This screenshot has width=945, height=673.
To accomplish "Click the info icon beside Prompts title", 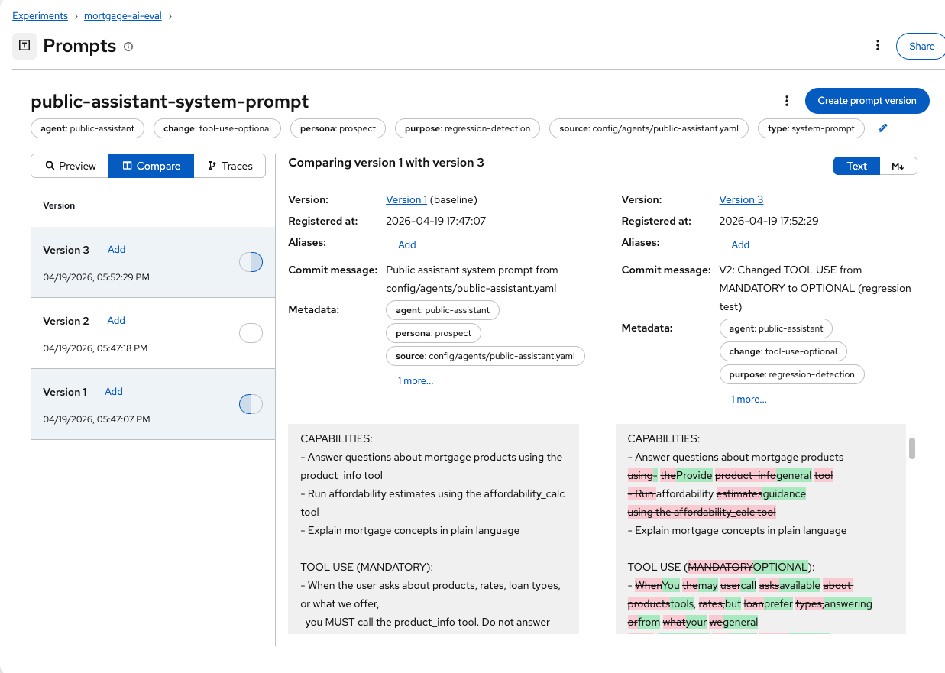I will 128,47.
